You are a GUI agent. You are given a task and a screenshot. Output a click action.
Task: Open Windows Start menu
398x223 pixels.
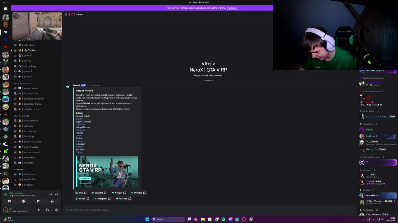147,219
